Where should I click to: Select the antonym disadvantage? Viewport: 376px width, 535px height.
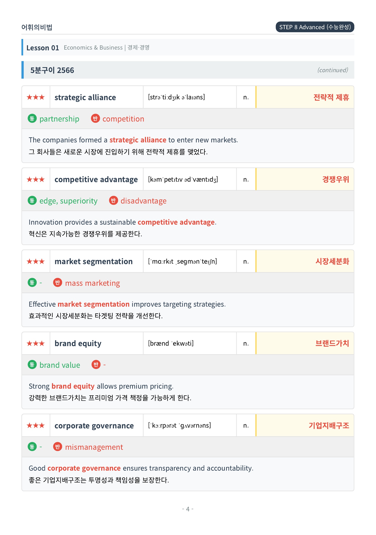(143, 201)
